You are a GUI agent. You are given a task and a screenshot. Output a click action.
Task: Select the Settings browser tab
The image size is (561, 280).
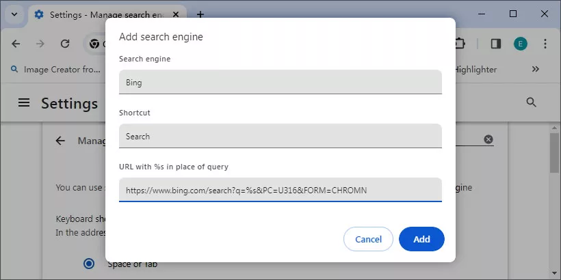point(107,14)
